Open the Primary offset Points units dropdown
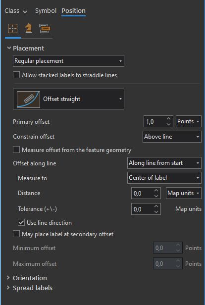 189,121
